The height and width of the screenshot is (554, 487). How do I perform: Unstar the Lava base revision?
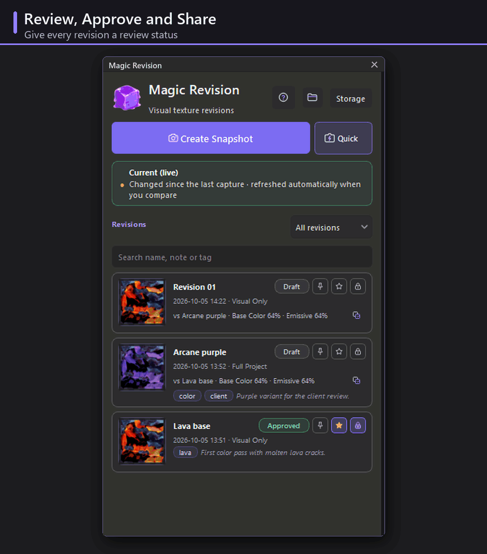pyautogui.click(x=340, y=425)
